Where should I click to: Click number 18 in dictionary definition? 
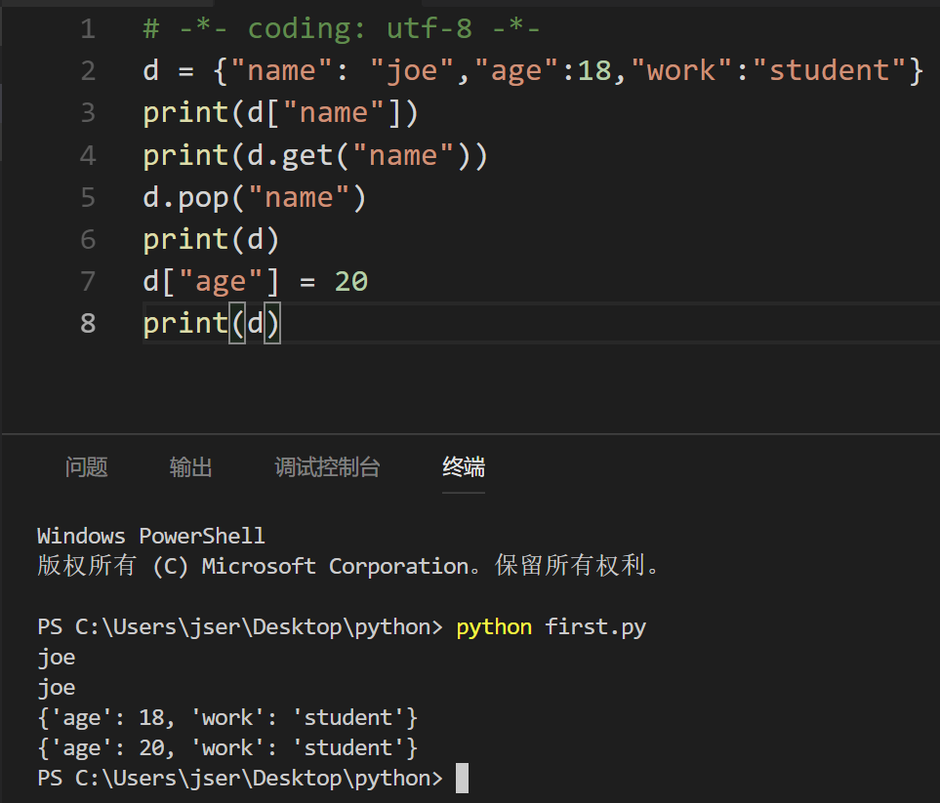594,70
